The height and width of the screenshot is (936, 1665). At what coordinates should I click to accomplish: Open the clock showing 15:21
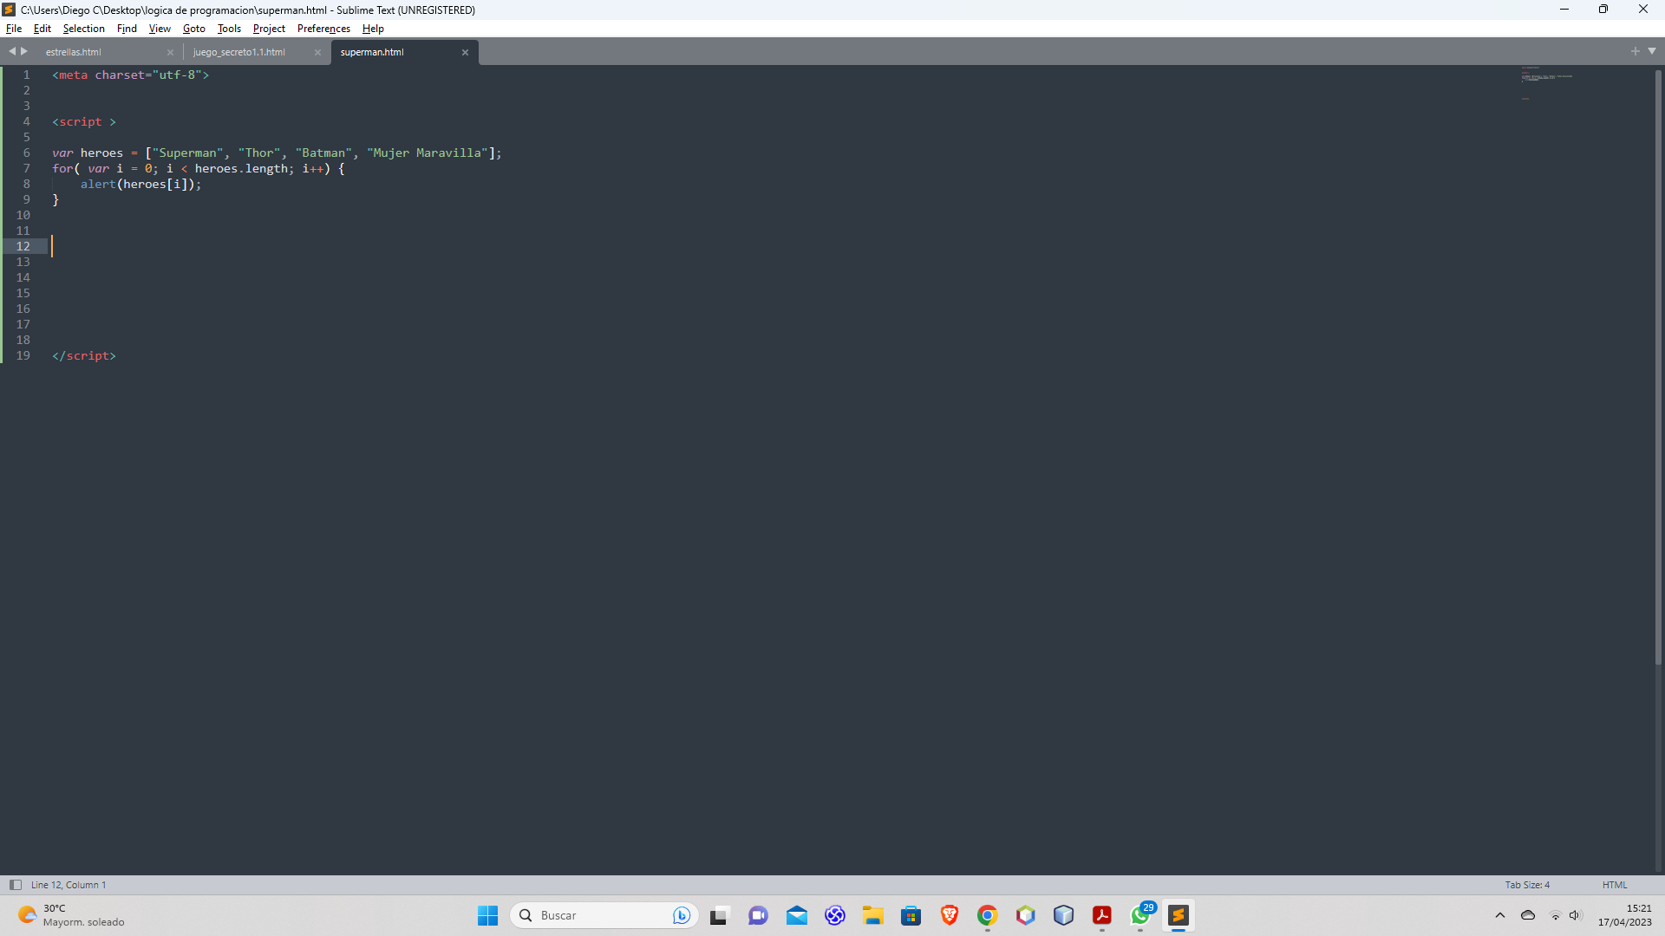coord(1625,915)
